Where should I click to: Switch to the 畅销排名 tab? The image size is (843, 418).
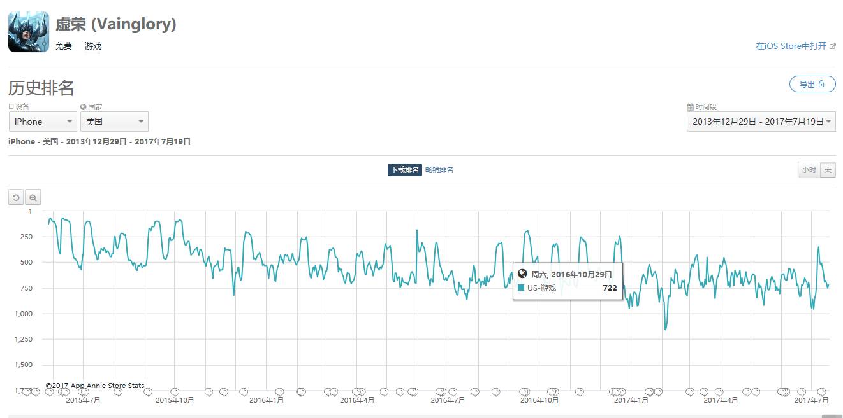point(439,170)
